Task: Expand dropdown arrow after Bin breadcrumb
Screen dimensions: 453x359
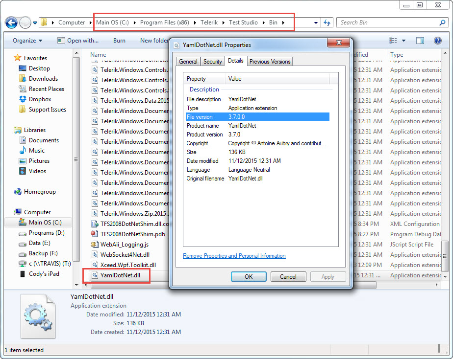Action: [x=283, y=22]
